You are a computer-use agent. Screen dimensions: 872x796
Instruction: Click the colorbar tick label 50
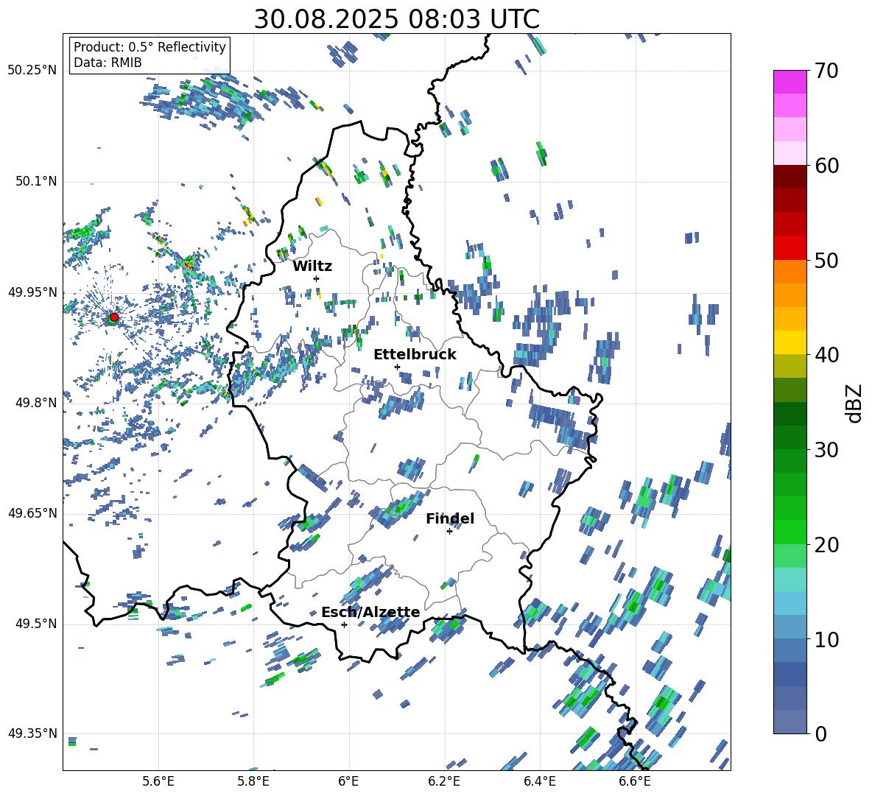pos(826,260)
